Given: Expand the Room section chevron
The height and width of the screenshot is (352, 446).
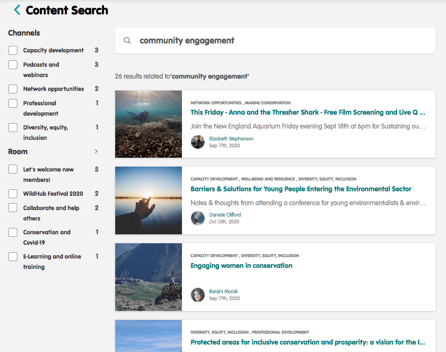Looking at the screenshot, I should (x=96, y=152).
